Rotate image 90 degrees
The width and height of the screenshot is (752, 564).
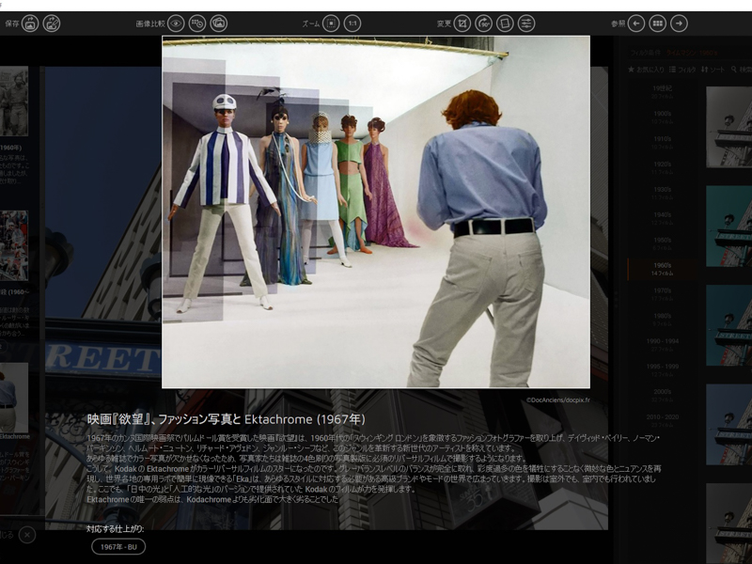click(x=483, y=23)
